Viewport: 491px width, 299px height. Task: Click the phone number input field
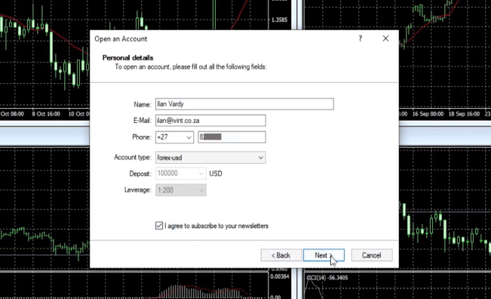pyautogui.click(x=232, y=137)
